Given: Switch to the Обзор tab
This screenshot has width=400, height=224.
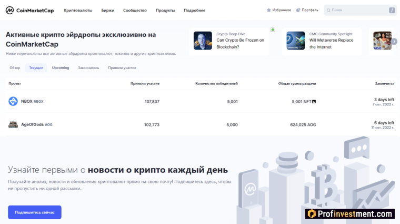Looking at the screenshot, I should (x=15, y=67).
